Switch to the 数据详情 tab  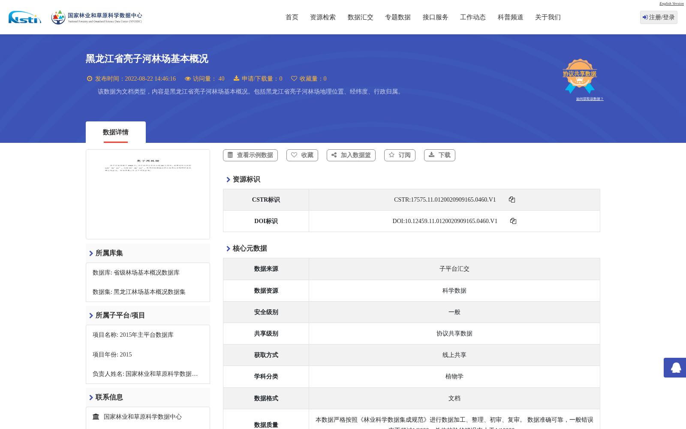coord(116,132)
